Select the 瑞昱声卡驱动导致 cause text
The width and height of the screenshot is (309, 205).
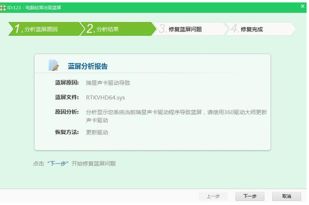108,83
